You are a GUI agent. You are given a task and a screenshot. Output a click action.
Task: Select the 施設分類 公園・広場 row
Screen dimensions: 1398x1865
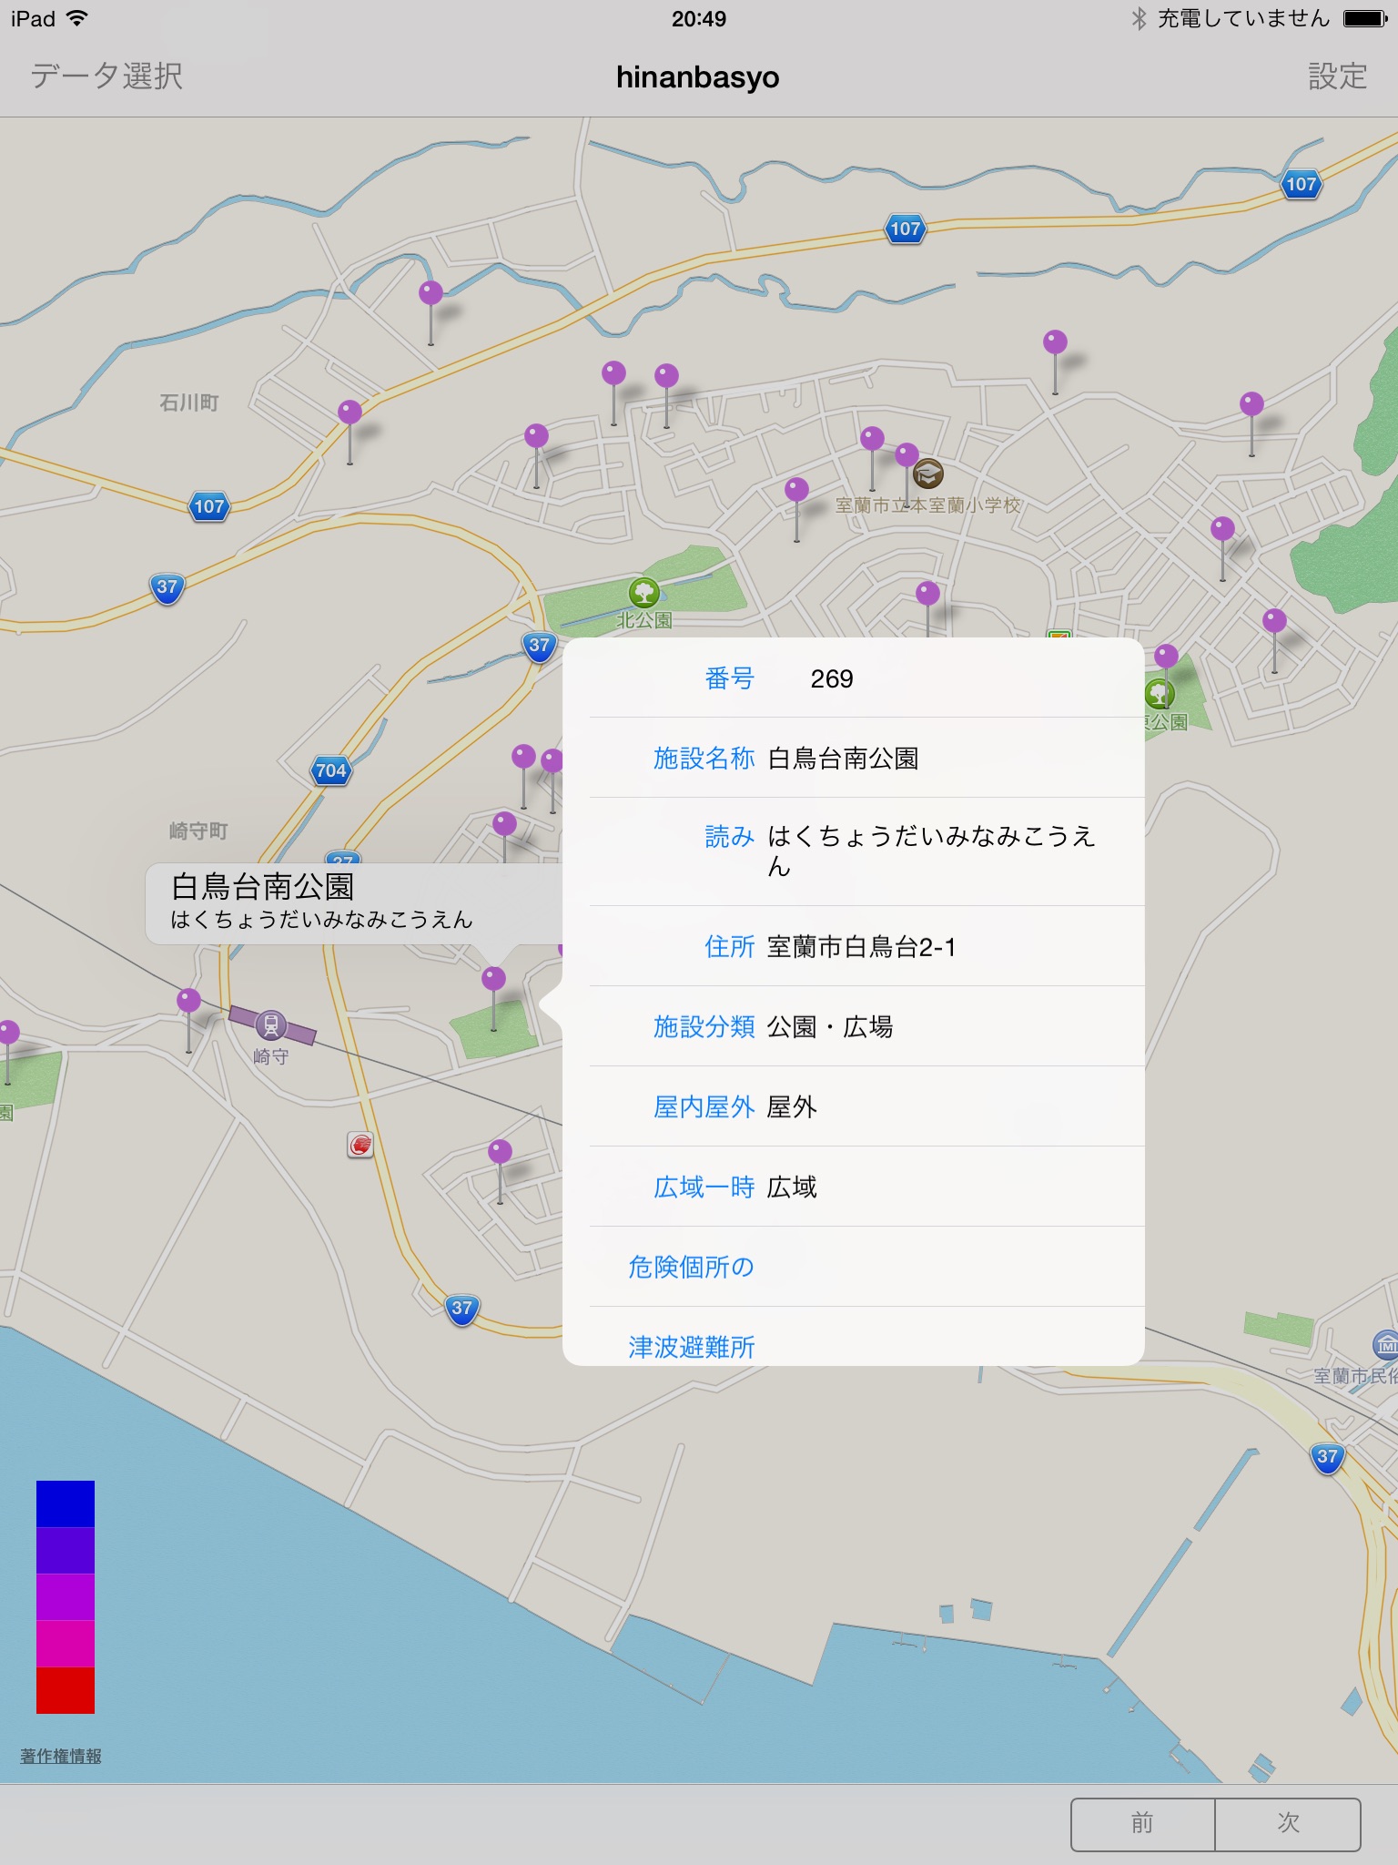click(x=854, y=1026)
